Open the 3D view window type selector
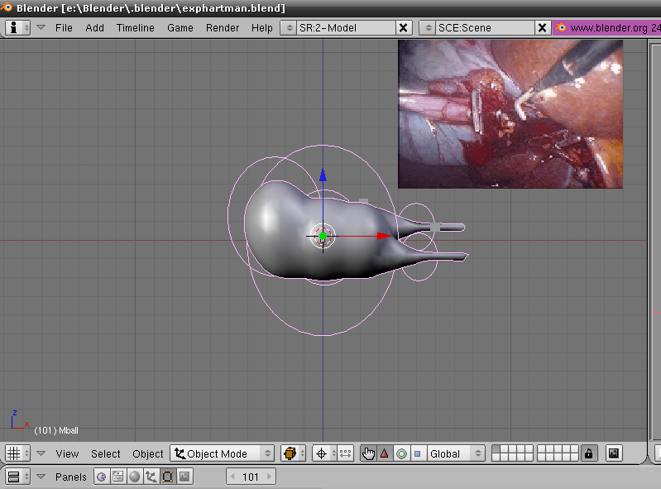661x489 pixels. click(x=17, y=453)
